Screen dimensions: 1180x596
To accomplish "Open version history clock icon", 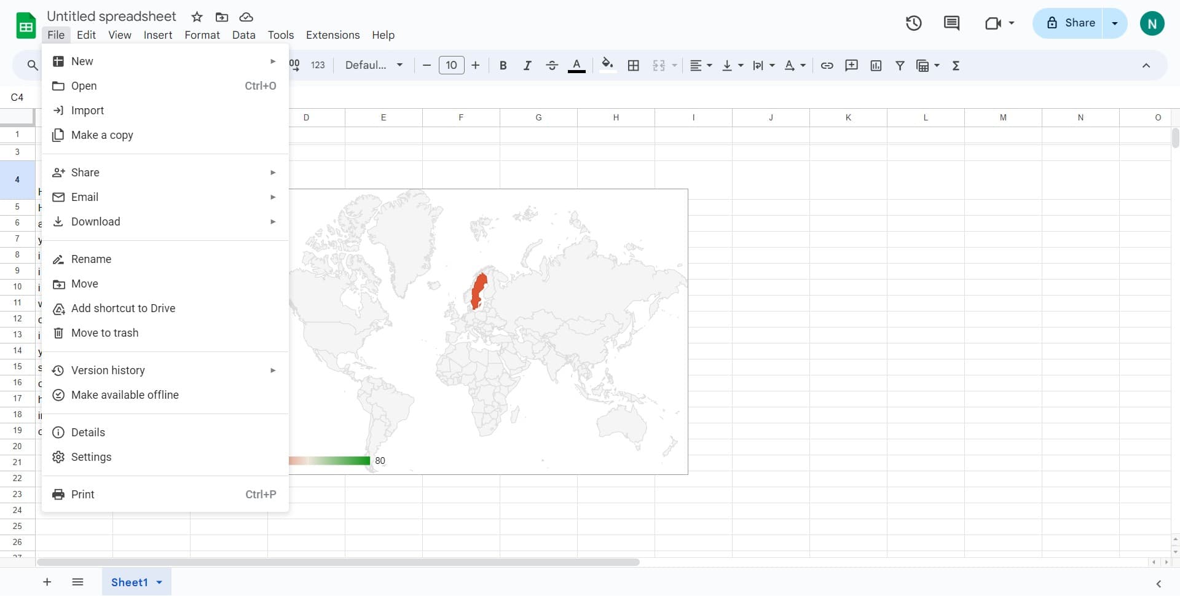I will pyautogui.click(x=913, y=23).
